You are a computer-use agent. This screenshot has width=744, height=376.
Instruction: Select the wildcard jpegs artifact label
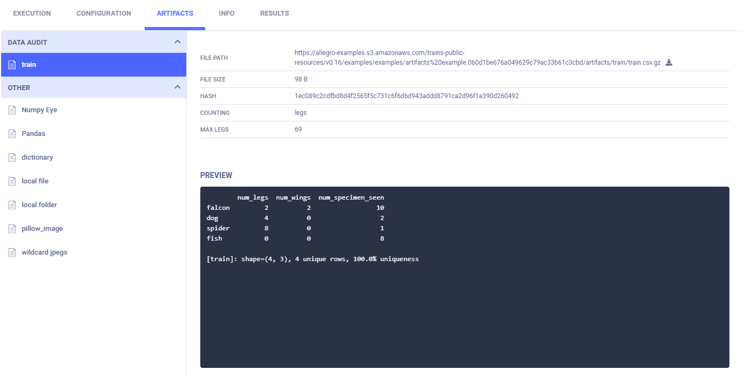(x=44, y=252)
